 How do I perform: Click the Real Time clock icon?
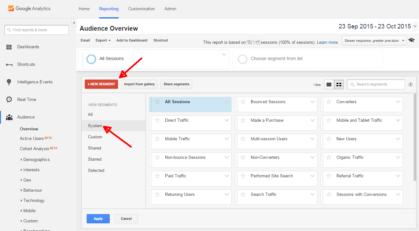click(9, 100)
